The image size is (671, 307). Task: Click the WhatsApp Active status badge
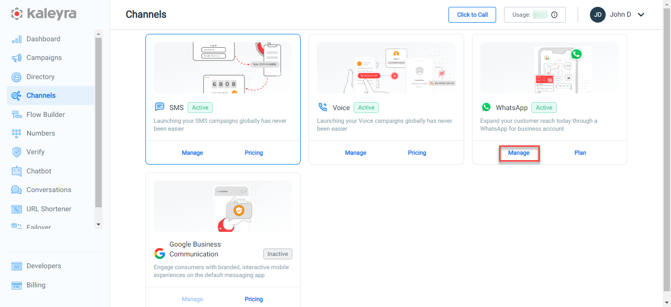pyautogui.click(x=544, y=108)
